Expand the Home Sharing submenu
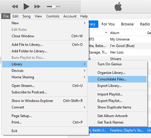This screenshot has height=138, width=151. [x=45, y=77]
